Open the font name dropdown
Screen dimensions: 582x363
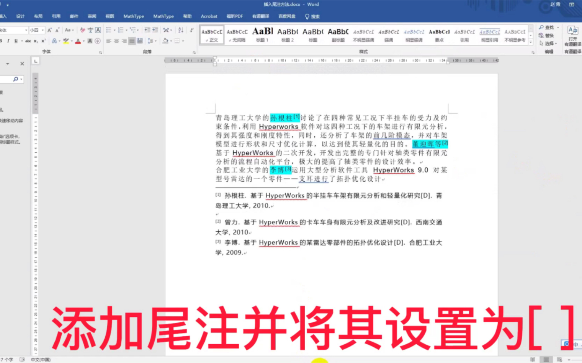(26, 30)
